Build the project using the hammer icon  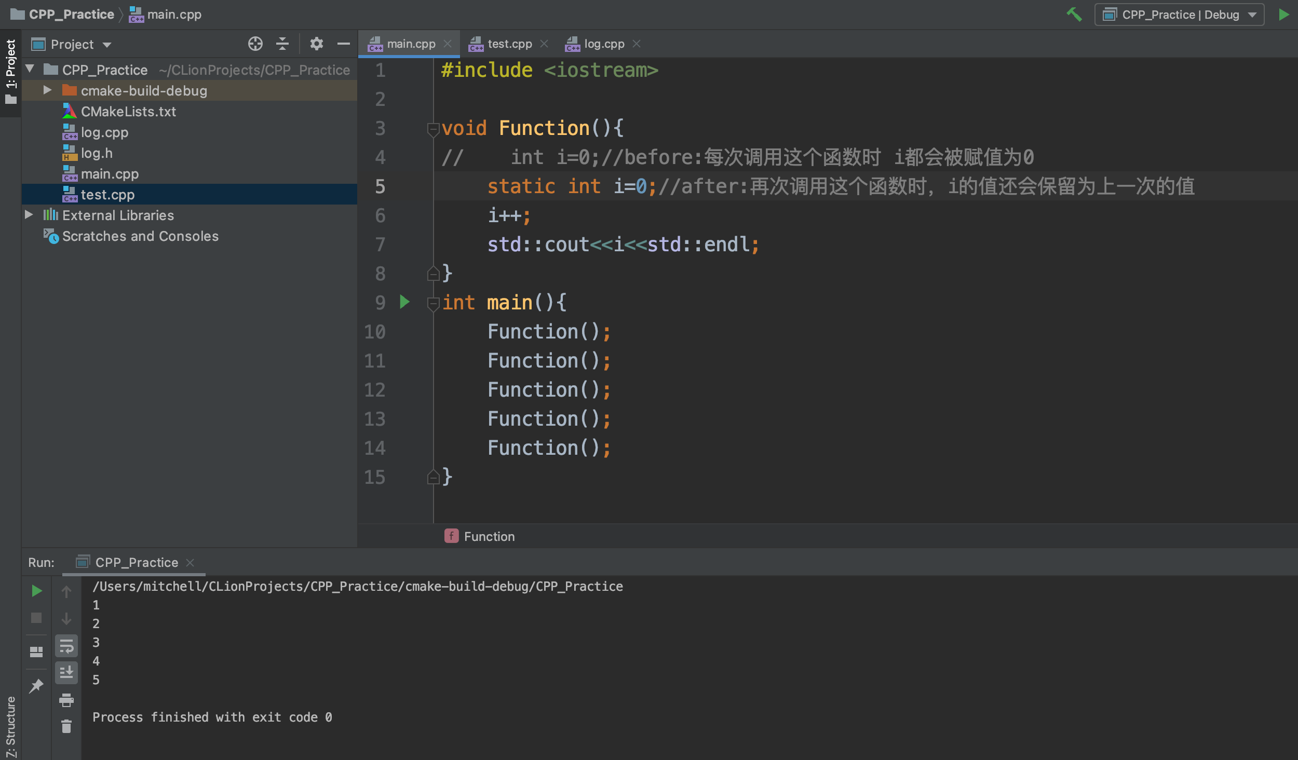[1075, 15]
